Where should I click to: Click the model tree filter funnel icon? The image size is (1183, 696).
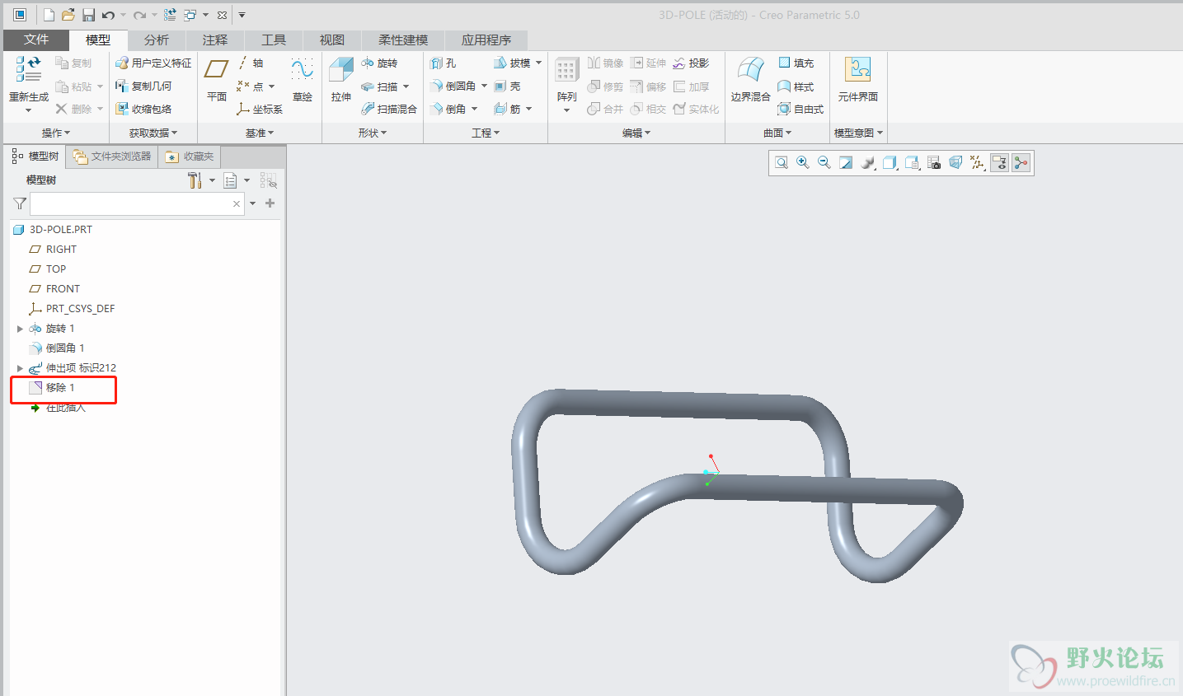pos(20,203)
